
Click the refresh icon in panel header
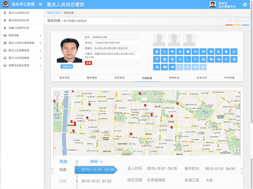(237, 21)
